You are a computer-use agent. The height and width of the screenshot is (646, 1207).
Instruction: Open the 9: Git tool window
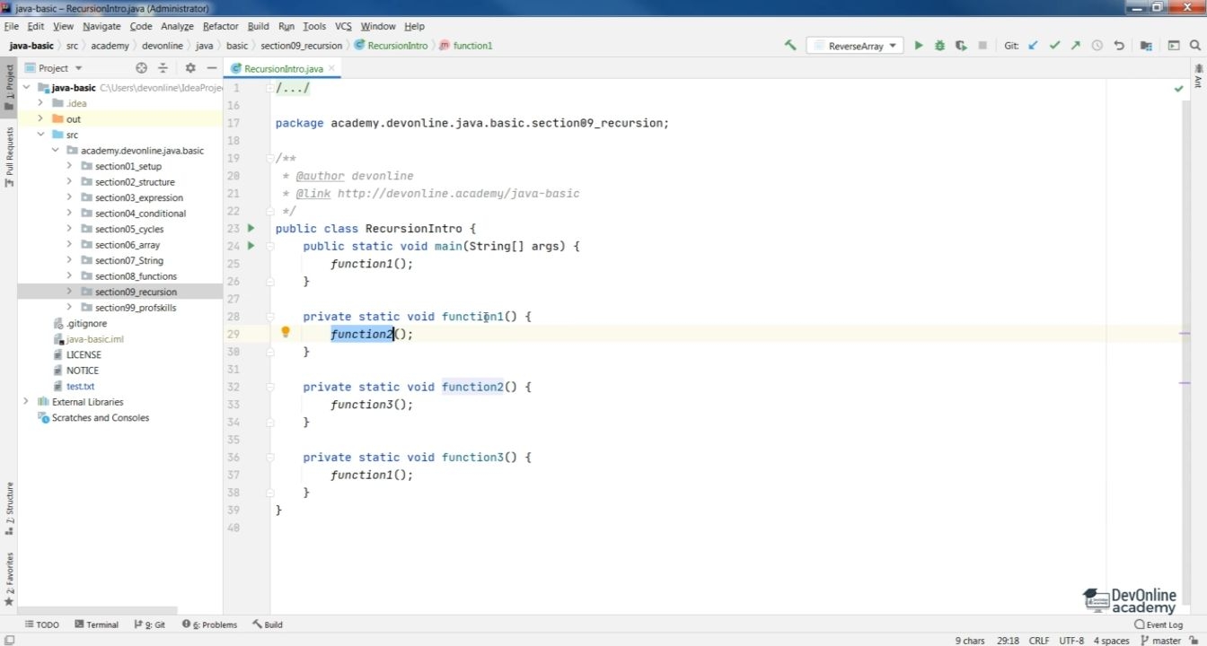150,624
